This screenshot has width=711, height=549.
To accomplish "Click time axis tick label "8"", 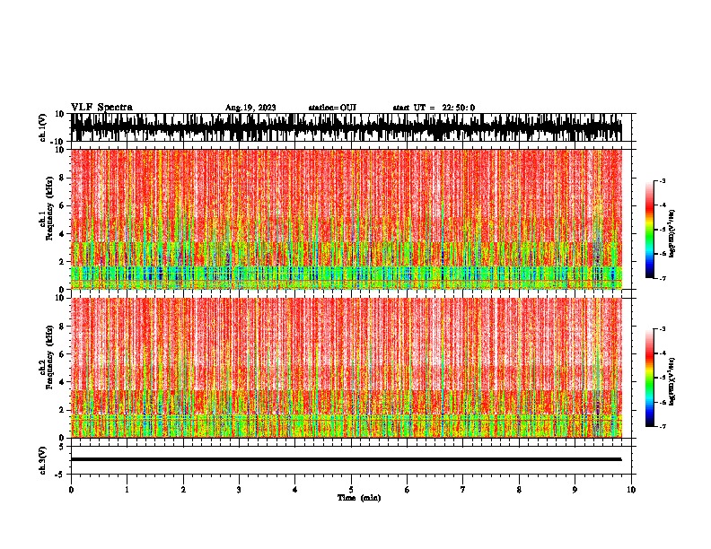I will [519, 490].
